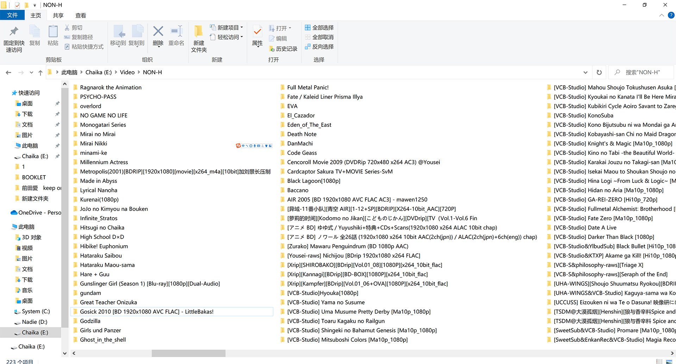
Task: Click the 复制 copy icon in the ribbon
Action: coord(35,31)
